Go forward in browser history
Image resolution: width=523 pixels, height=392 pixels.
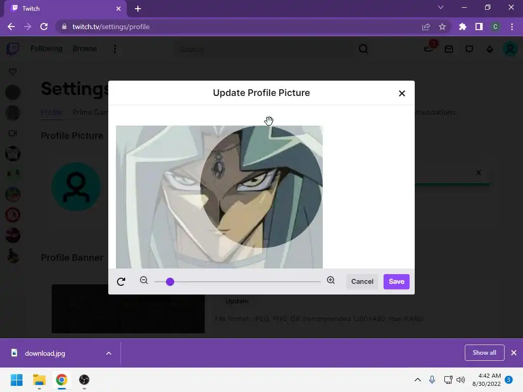coord(28,27)
